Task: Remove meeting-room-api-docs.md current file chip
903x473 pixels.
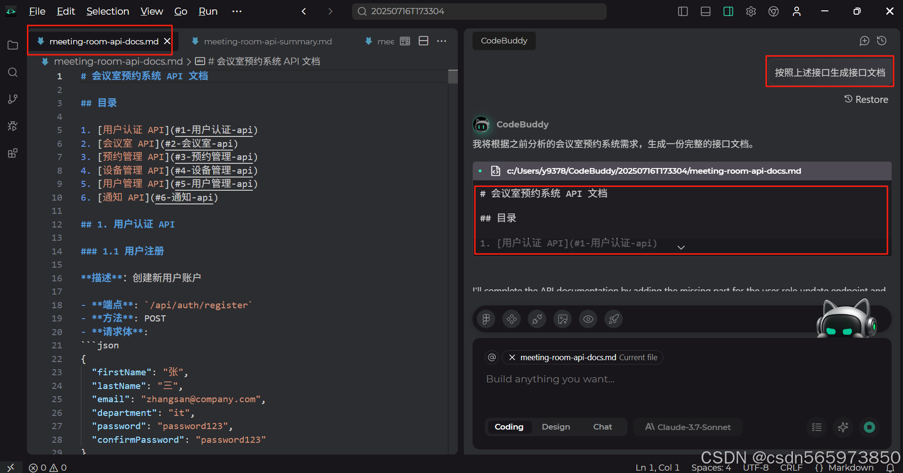Action: pyautogui.click(x=512, y=357)
